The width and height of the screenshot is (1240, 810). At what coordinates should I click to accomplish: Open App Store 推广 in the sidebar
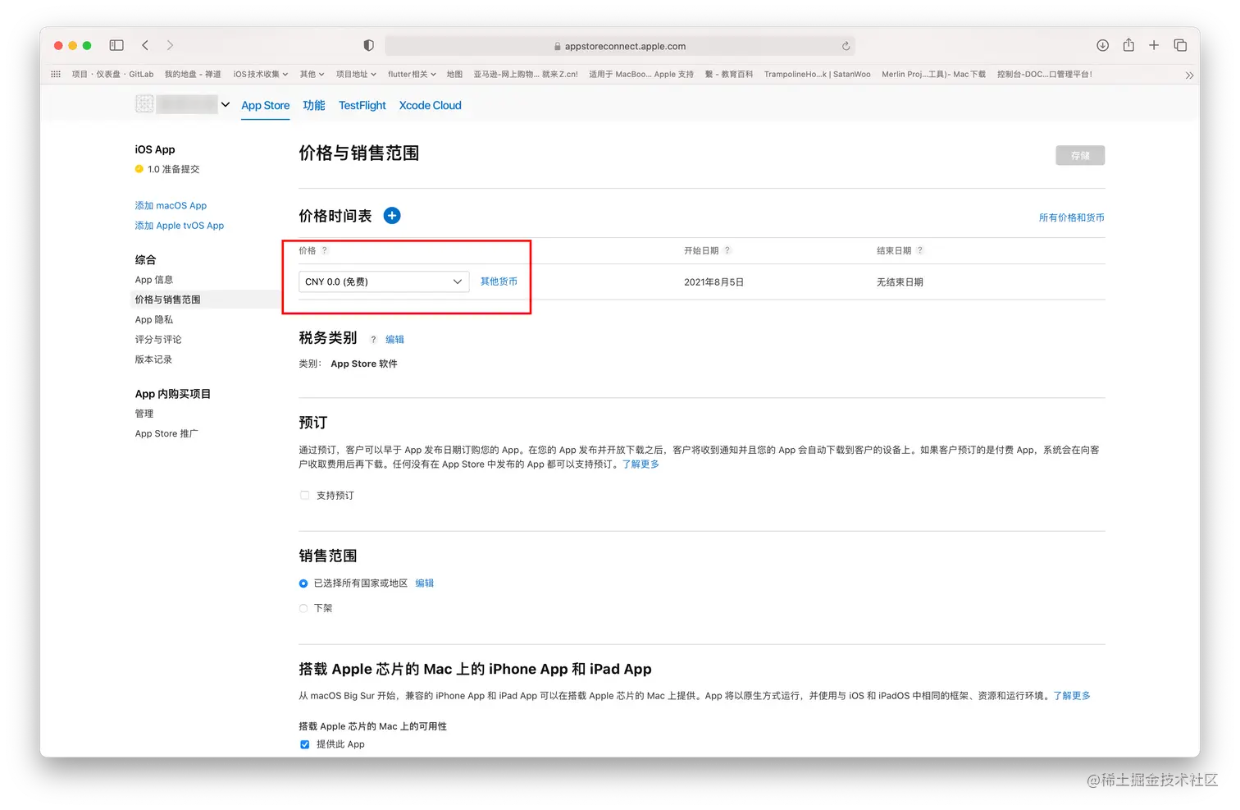[166, 433]
